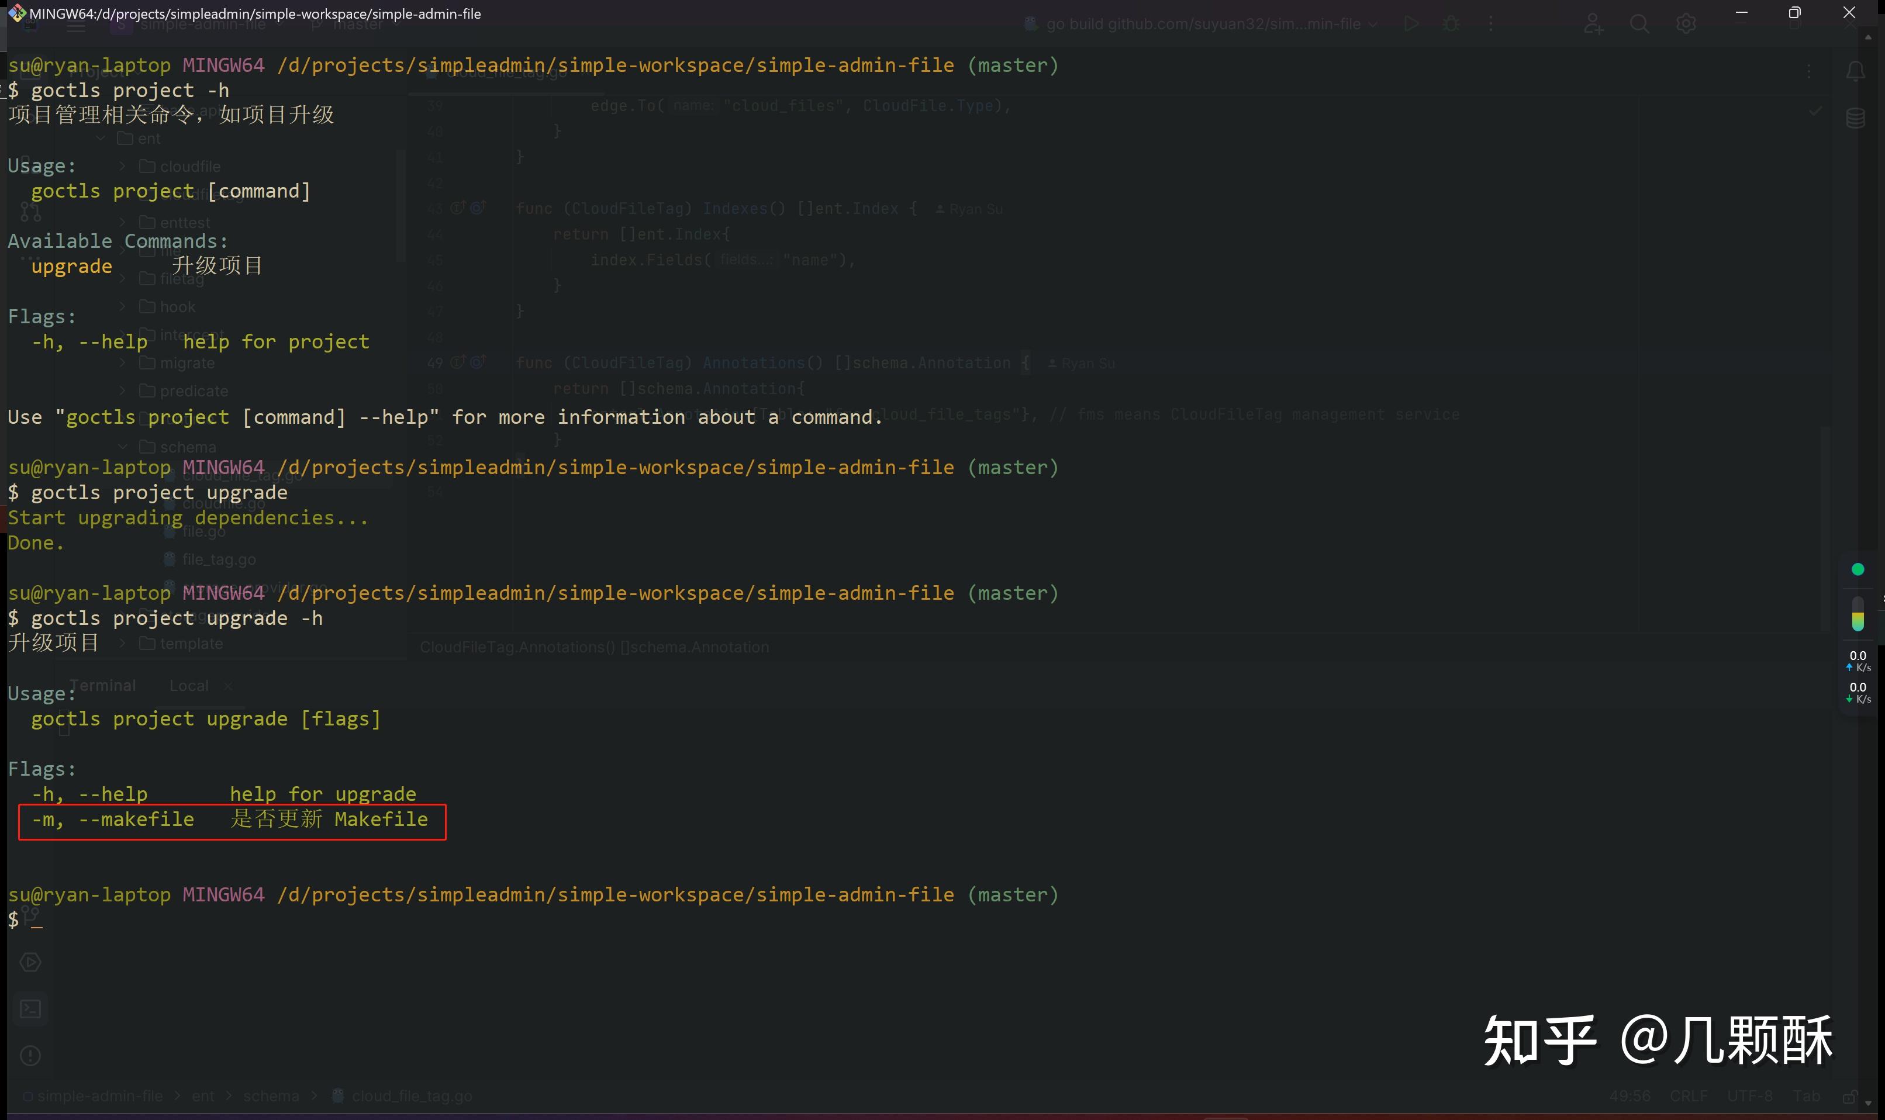Select the Local terminal tab

point(189,685)
